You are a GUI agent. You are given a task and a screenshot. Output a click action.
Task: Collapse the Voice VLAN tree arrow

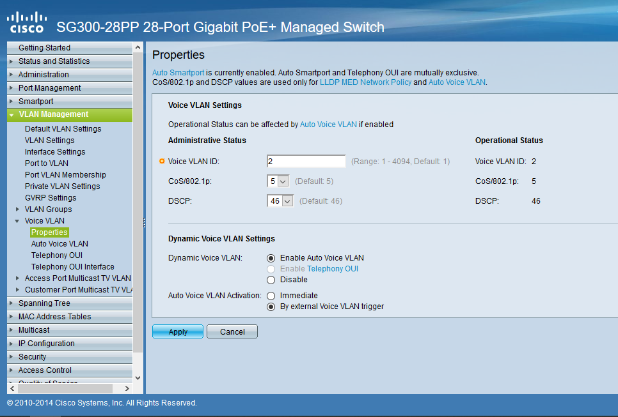tap(17, 221)
